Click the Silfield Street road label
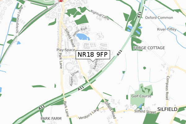The image size is (186, 124). (145, 112)
